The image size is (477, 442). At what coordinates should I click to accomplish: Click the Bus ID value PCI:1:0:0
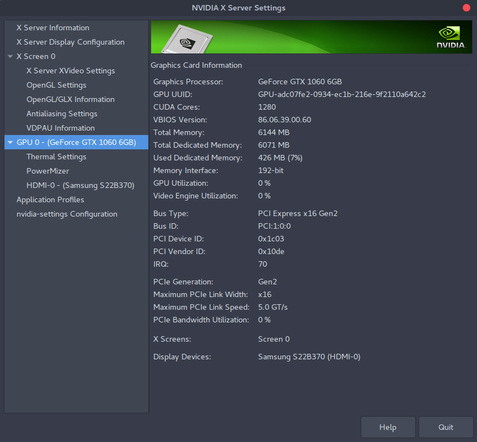(274, 226)
